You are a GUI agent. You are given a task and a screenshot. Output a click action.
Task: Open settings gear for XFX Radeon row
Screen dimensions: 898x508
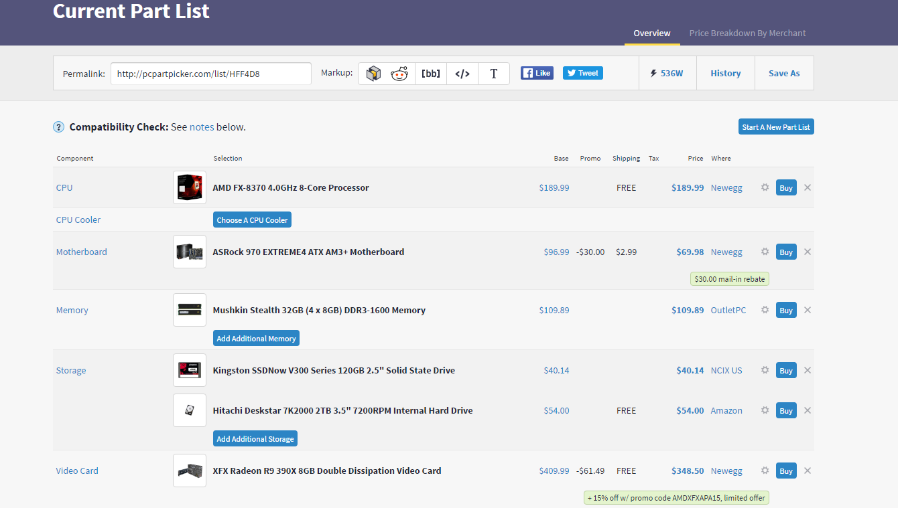tap(765, 471)
